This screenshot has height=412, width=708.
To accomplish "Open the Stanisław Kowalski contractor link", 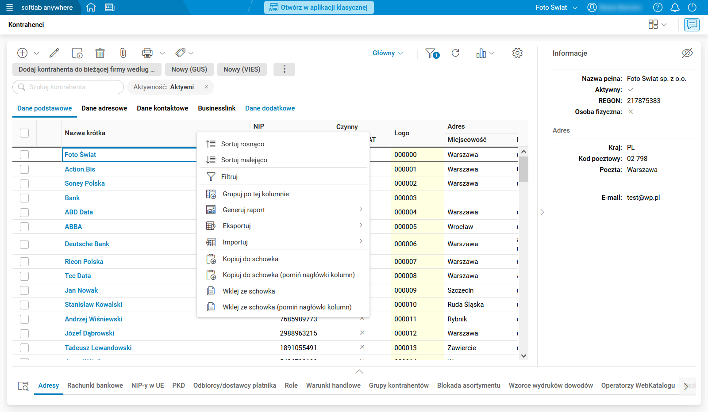I will click(93, 305).
